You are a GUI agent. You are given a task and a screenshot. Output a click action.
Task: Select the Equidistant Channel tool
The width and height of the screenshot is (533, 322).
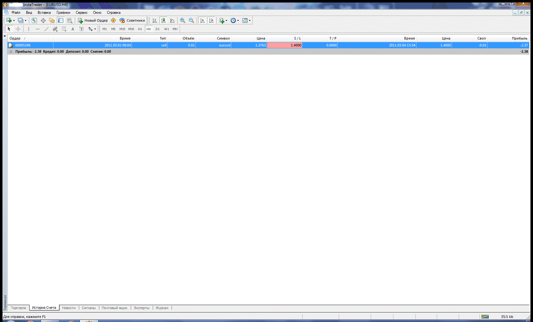pos(55,29)
